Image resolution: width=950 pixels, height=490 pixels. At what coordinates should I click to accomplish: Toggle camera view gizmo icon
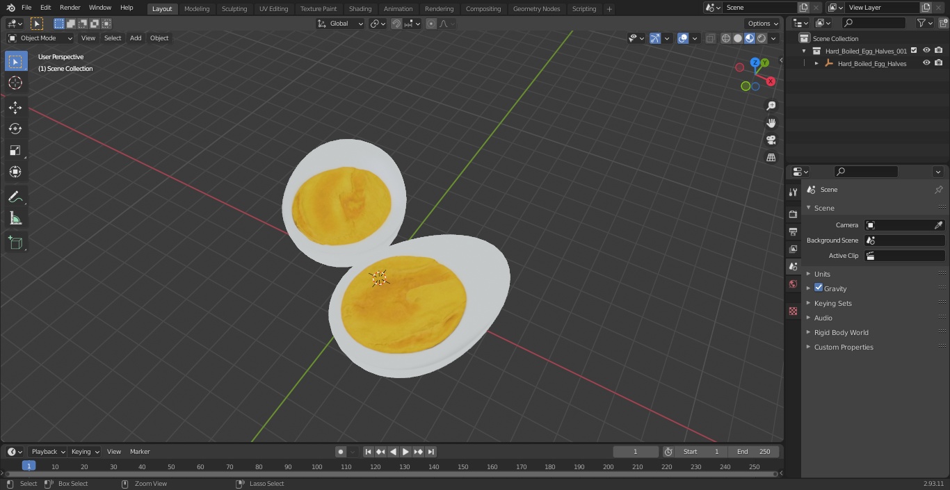[771, 140]
